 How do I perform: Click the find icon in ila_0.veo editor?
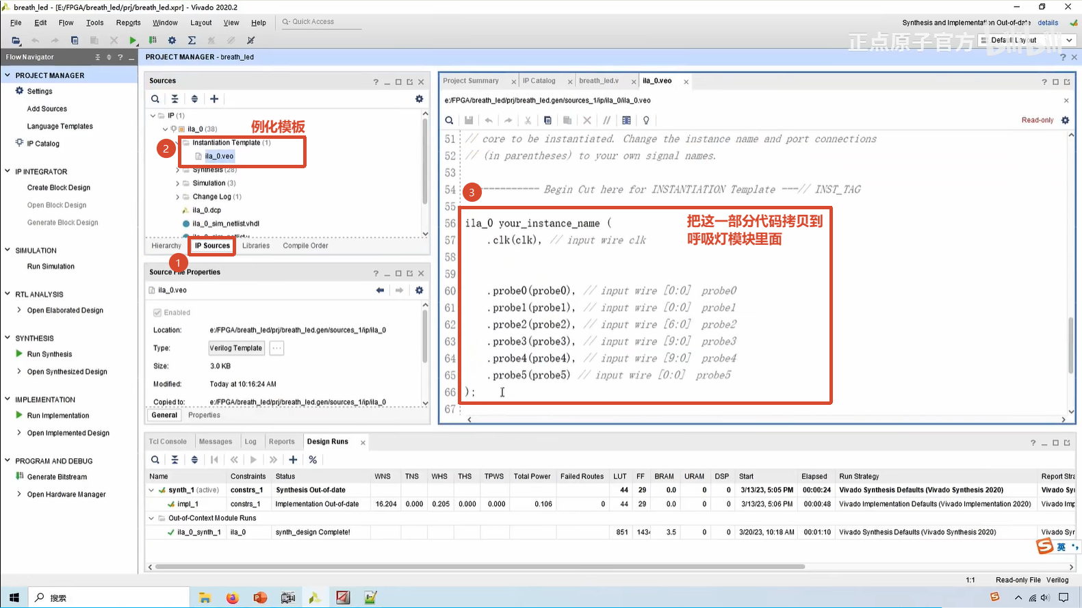pos(449,120)
